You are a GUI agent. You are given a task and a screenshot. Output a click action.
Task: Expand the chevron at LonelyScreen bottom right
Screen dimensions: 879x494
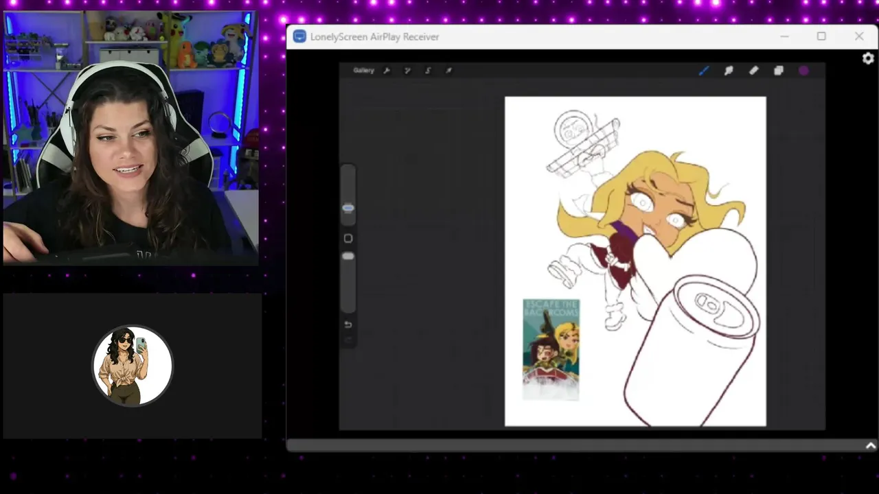pos(871,446)
